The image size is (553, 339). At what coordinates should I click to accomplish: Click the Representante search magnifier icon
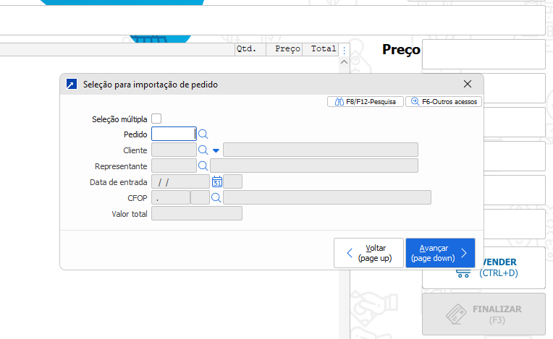coord(203,166)
